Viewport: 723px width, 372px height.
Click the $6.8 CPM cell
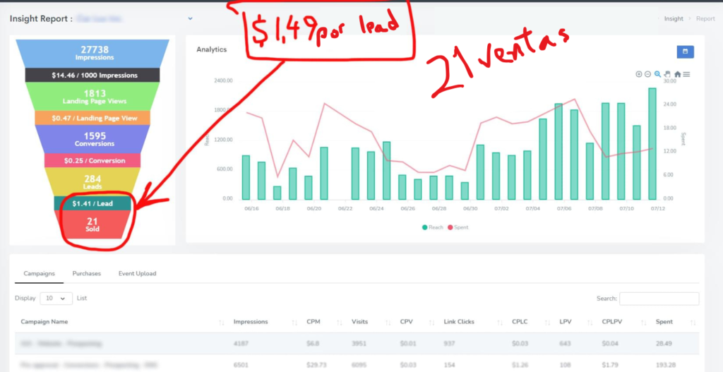313,344
